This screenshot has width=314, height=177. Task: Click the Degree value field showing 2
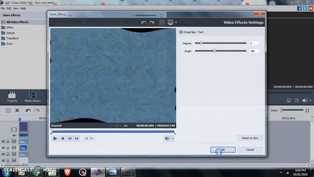click(254, 43)
